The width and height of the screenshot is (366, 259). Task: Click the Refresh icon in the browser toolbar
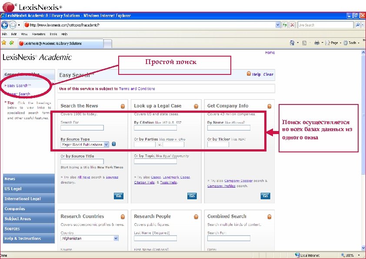[x=285, y=25]
